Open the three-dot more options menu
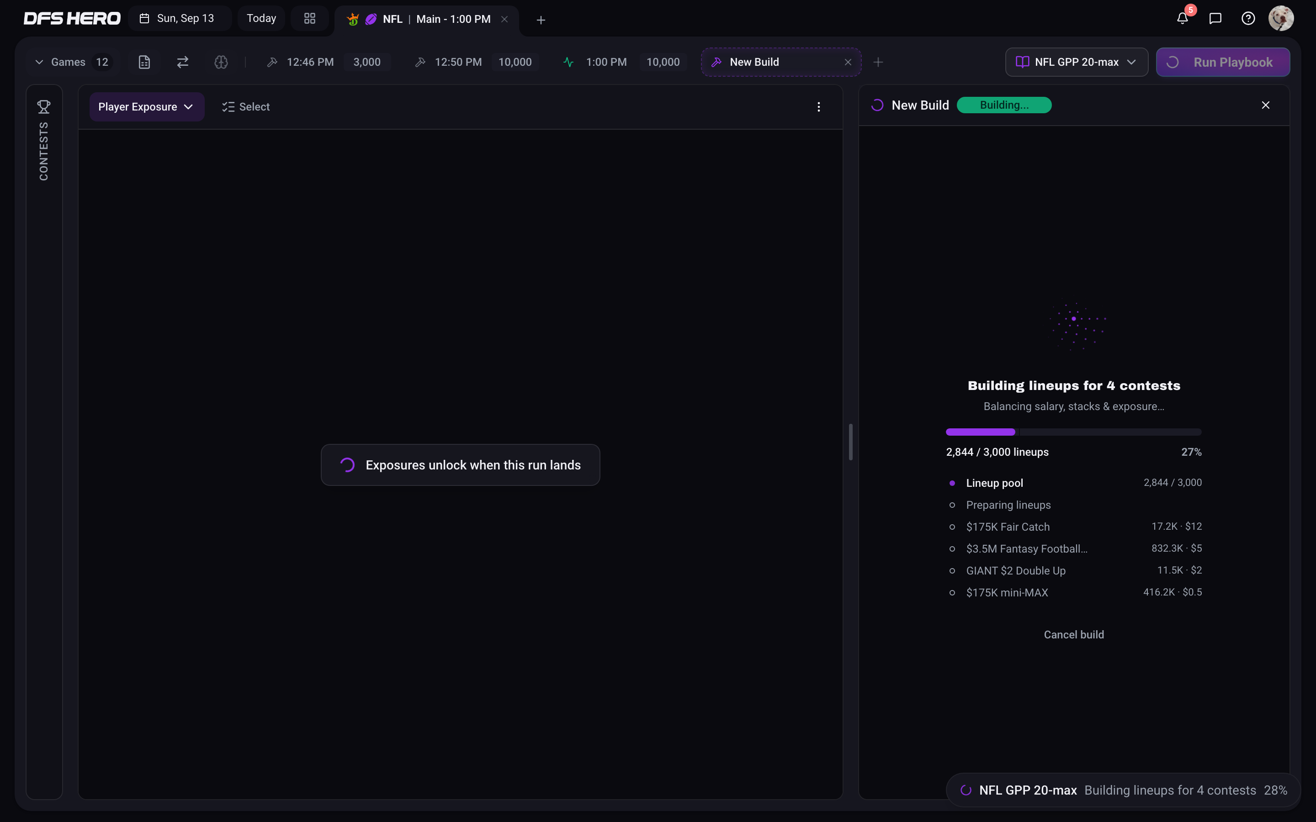This screenshot has height=822, width=1316. click(x=818, y=106)
